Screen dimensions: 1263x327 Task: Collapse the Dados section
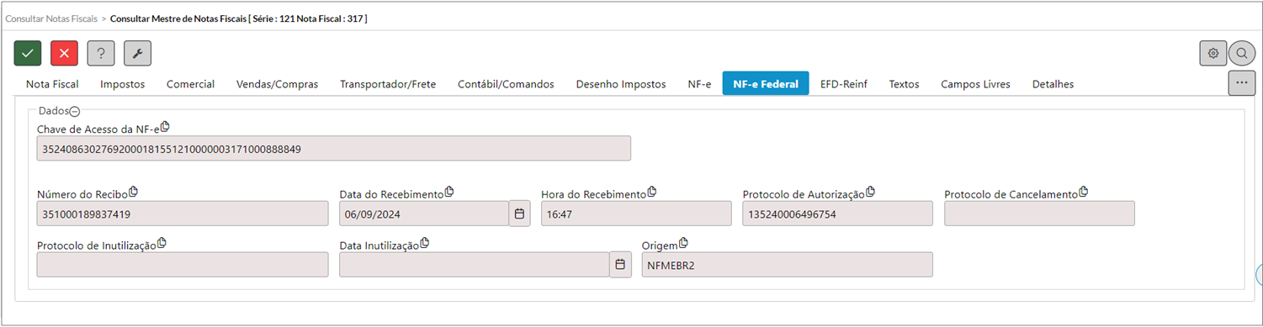coord(74,110)
